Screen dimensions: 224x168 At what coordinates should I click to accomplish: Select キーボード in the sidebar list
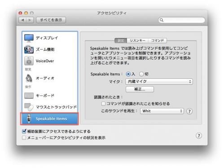coord(45,95)
